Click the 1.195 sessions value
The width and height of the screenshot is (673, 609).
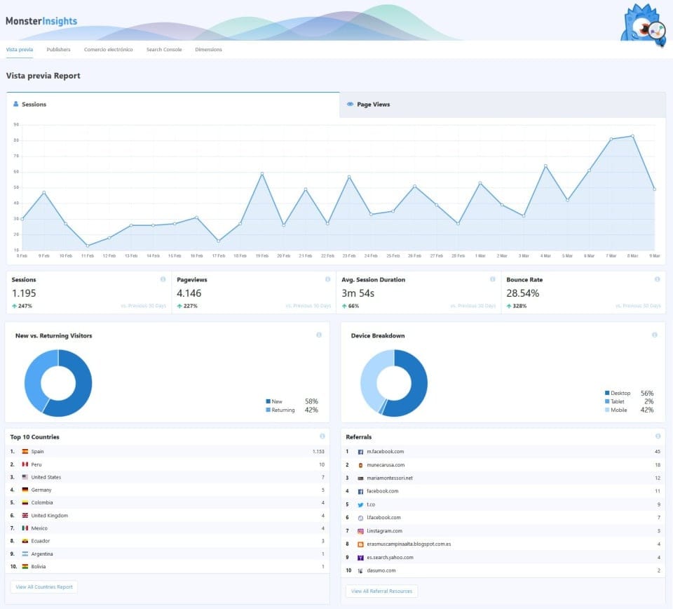(24, 293)
